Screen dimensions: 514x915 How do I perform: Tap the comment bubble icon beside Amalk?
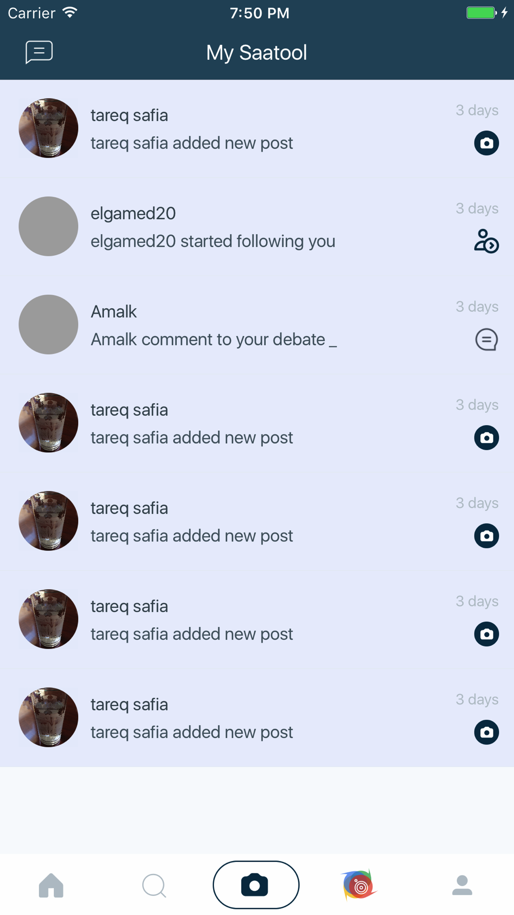tap(486, 340)
